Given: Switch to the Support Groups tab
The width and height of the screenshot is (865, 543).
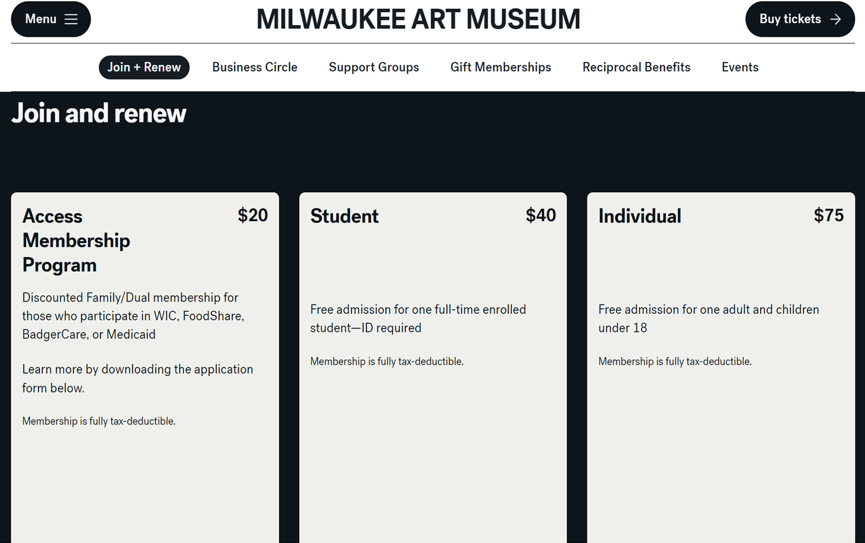Looking at the screenshot, I should [x=373, y=67].
